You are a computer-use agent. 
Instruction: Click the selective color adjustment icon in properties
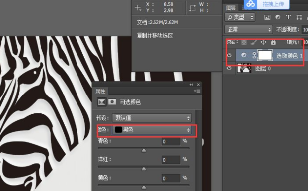(x=102, y=102)
